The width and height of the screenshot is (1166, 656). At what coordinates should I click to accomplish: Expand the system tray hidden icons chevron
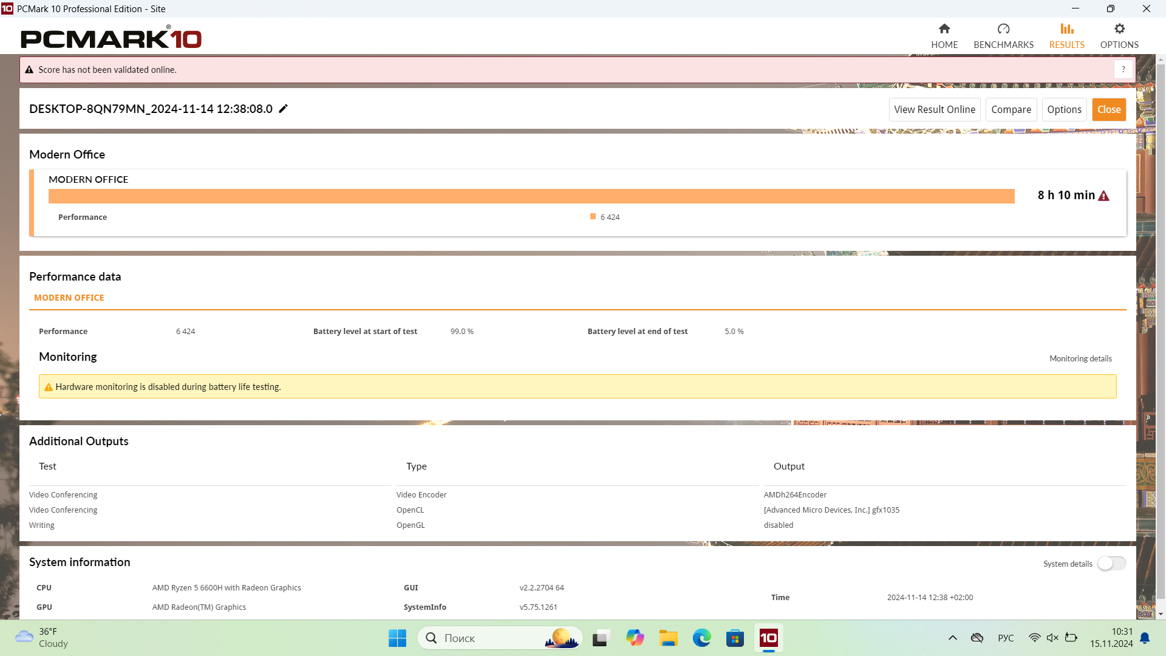tap(952, 638)
